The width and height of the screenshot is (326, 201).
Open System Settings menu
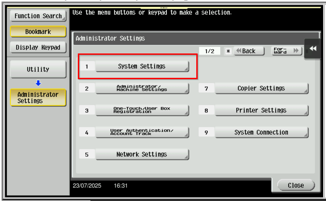pyautogui.click(x=142, y=67)
